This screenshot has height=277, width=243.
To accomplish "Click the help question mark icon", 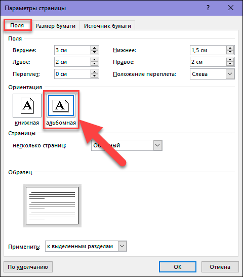I will [x=208, y=8].
